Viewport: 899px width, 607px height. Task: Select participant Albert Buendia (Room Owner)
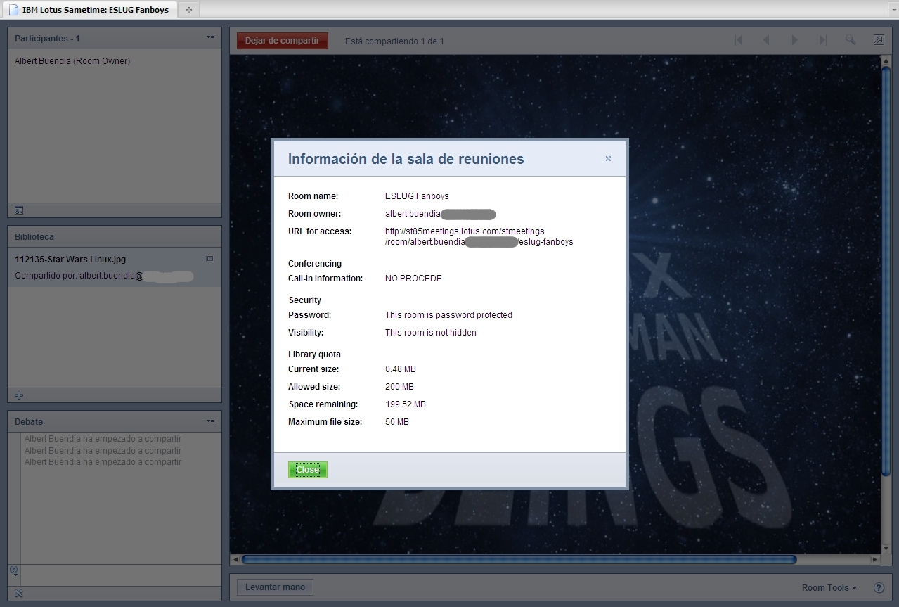[72, 61]
